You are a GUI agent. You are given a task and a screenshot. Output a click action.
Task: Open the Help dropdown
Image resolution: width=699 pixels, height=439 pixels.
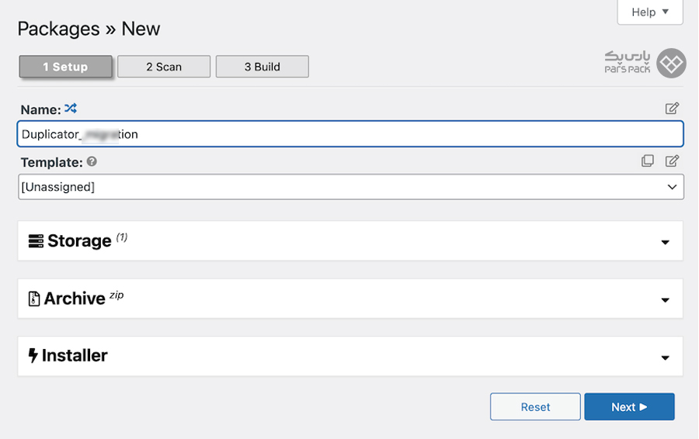tap(650, 12)
